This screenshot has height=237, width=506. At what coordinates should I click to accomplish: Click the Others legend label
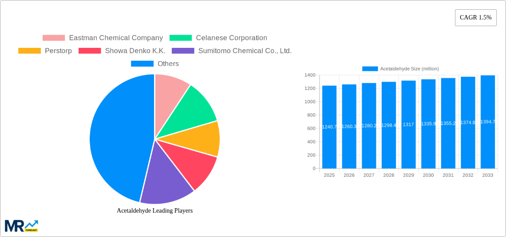[168, 64]
